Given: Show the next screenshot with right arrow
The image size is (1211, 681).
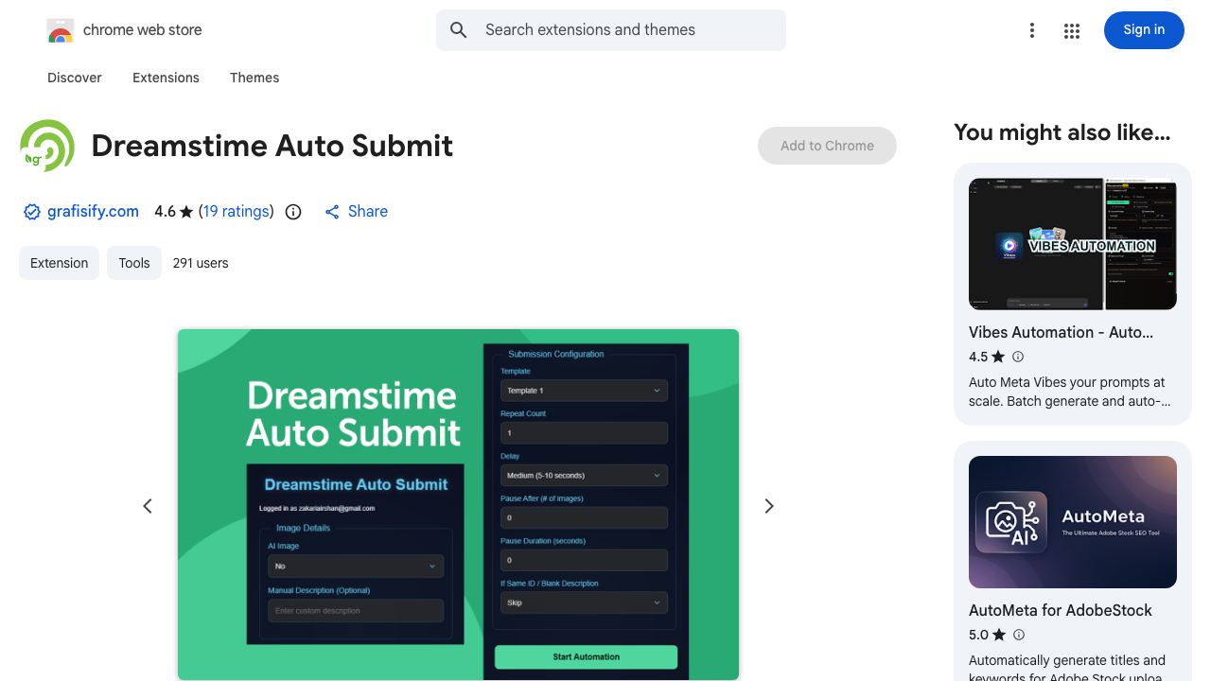Looking at the screenshot, I should (x=769, y=506).
